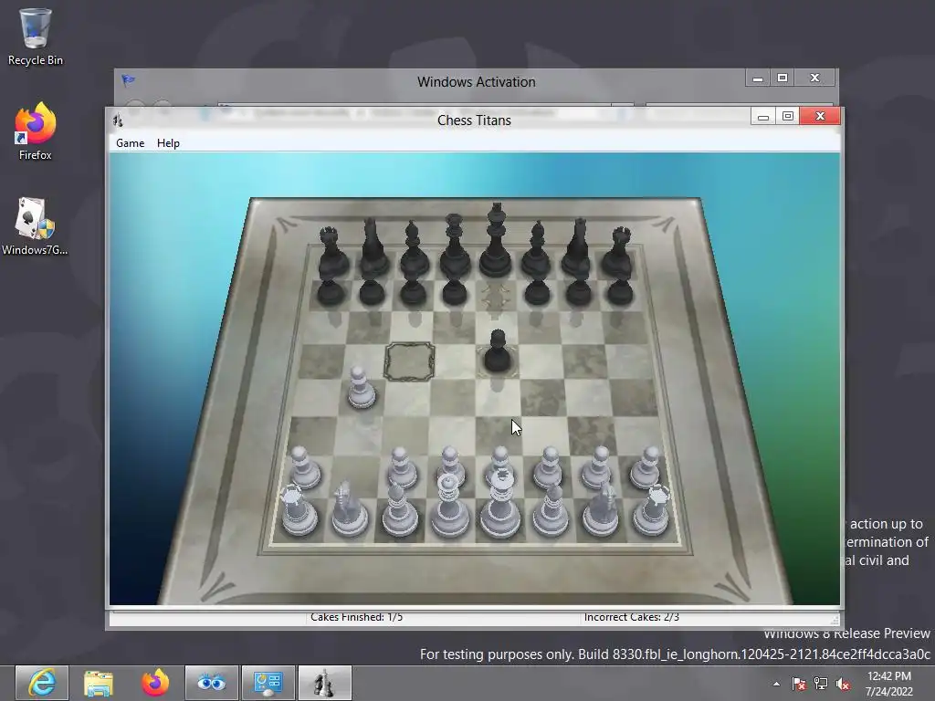
Task: Click the black bishop on c8
Action: pyautogui.click(x=414, y=250)
